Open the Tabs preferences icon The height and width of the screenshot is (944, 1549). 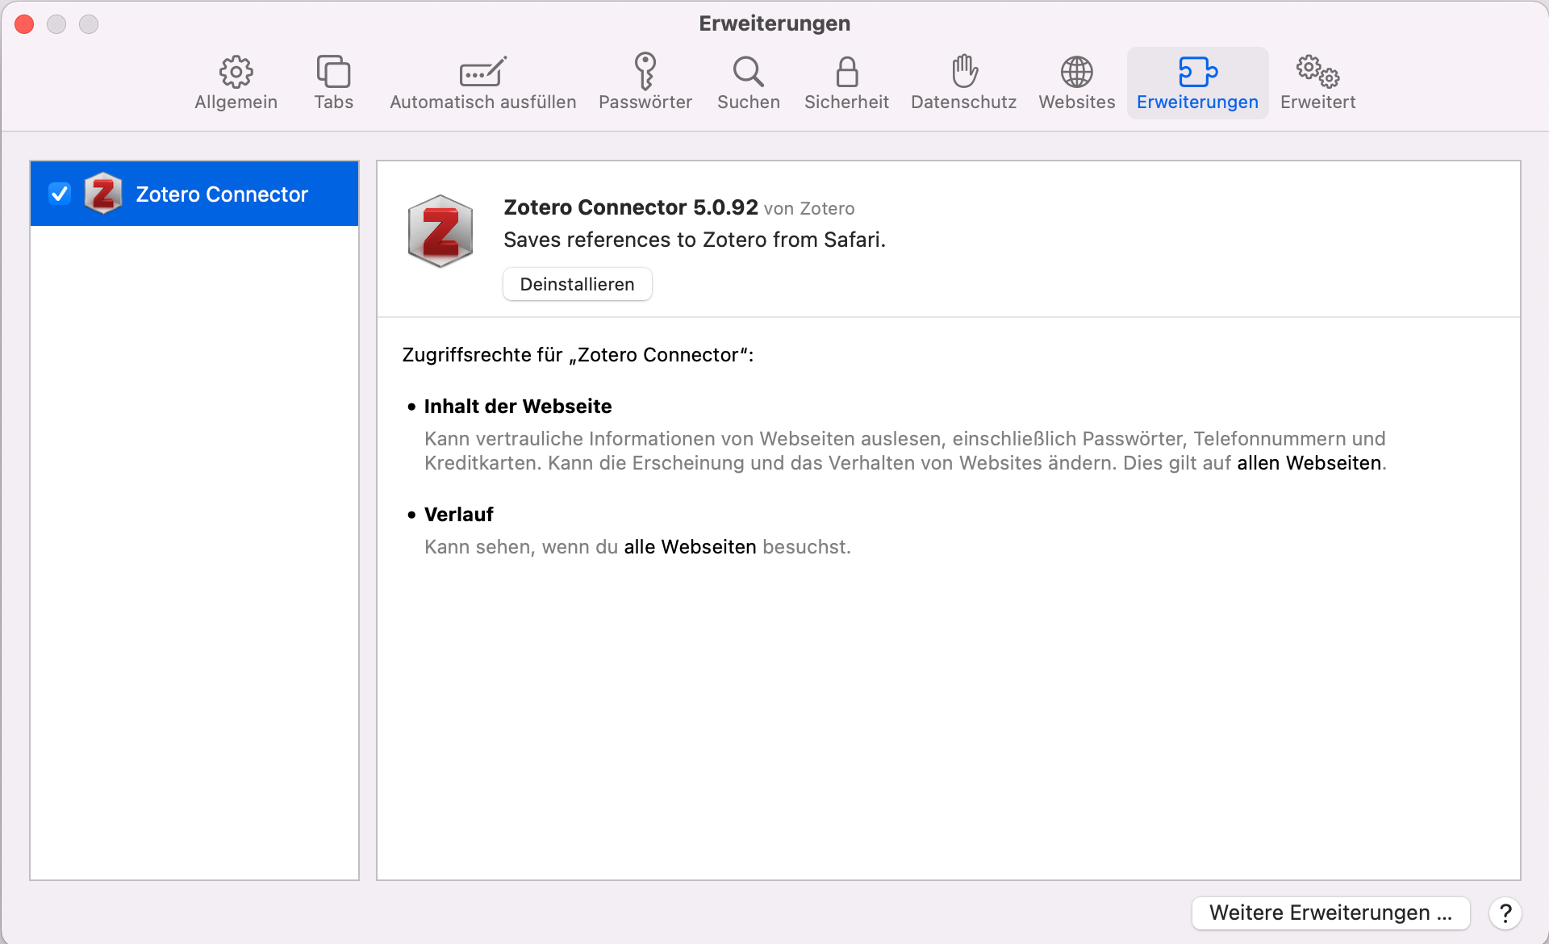(333, 72)
